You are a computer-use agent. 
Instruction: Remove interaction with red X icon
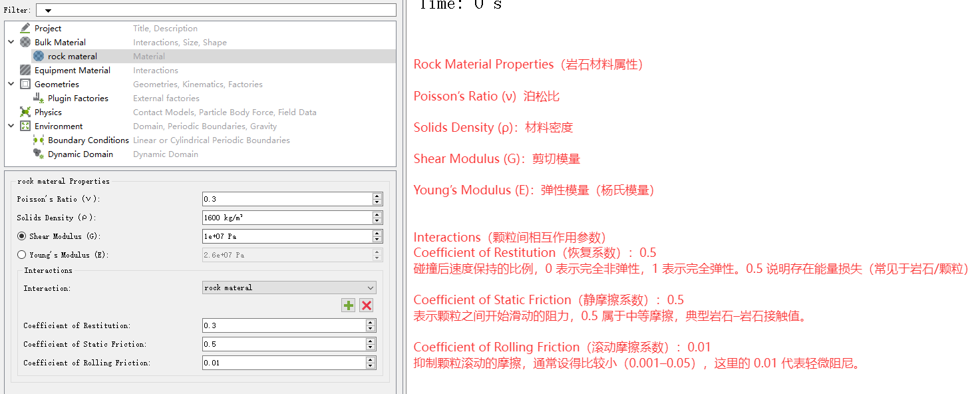(366, 305)
